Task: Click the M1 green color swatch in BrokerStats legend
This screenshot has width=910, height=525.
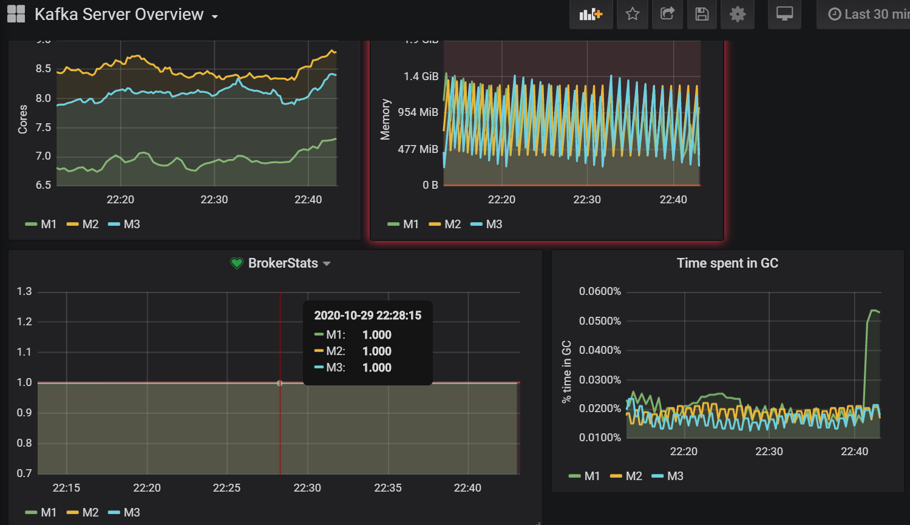Action: click(x=31, y=513)
